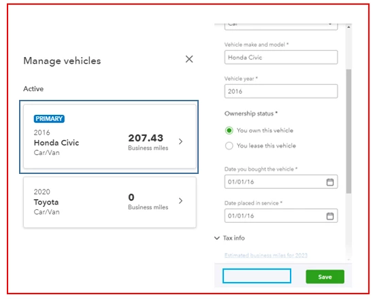Select the 2016 Honda Civic vehicle card

pos(110,137)
